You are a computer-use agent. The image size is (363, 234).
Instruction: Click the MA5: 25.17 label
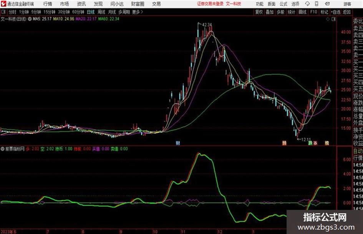click(x=42, y=19)
